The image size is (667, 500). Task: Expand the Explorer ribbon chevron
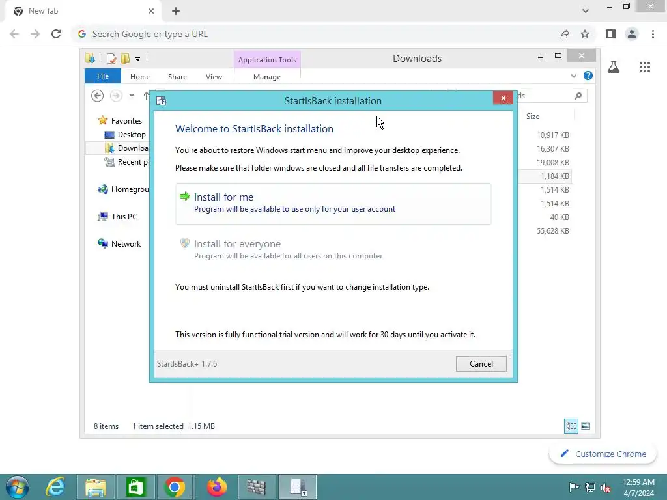573,76
